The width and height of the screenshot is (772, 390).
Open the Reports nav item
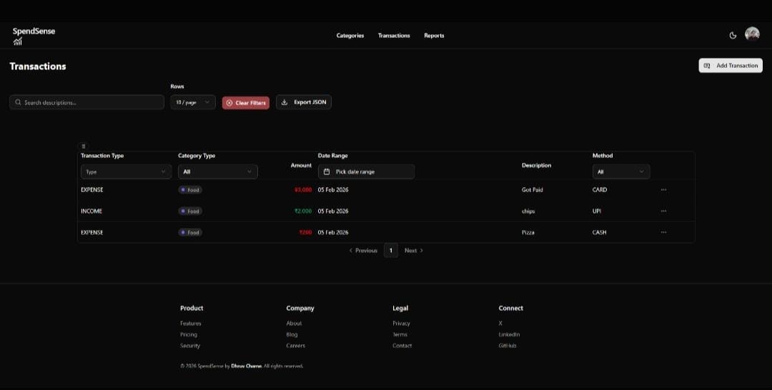(x=435, y=36)
